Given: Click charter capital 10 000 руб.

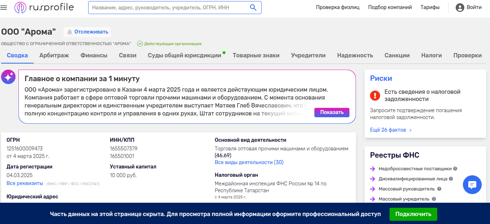Looking at the screenshot, I should [x=123, y=175].
